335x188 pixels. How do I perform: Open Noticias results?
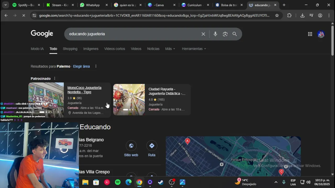point(153,49)
